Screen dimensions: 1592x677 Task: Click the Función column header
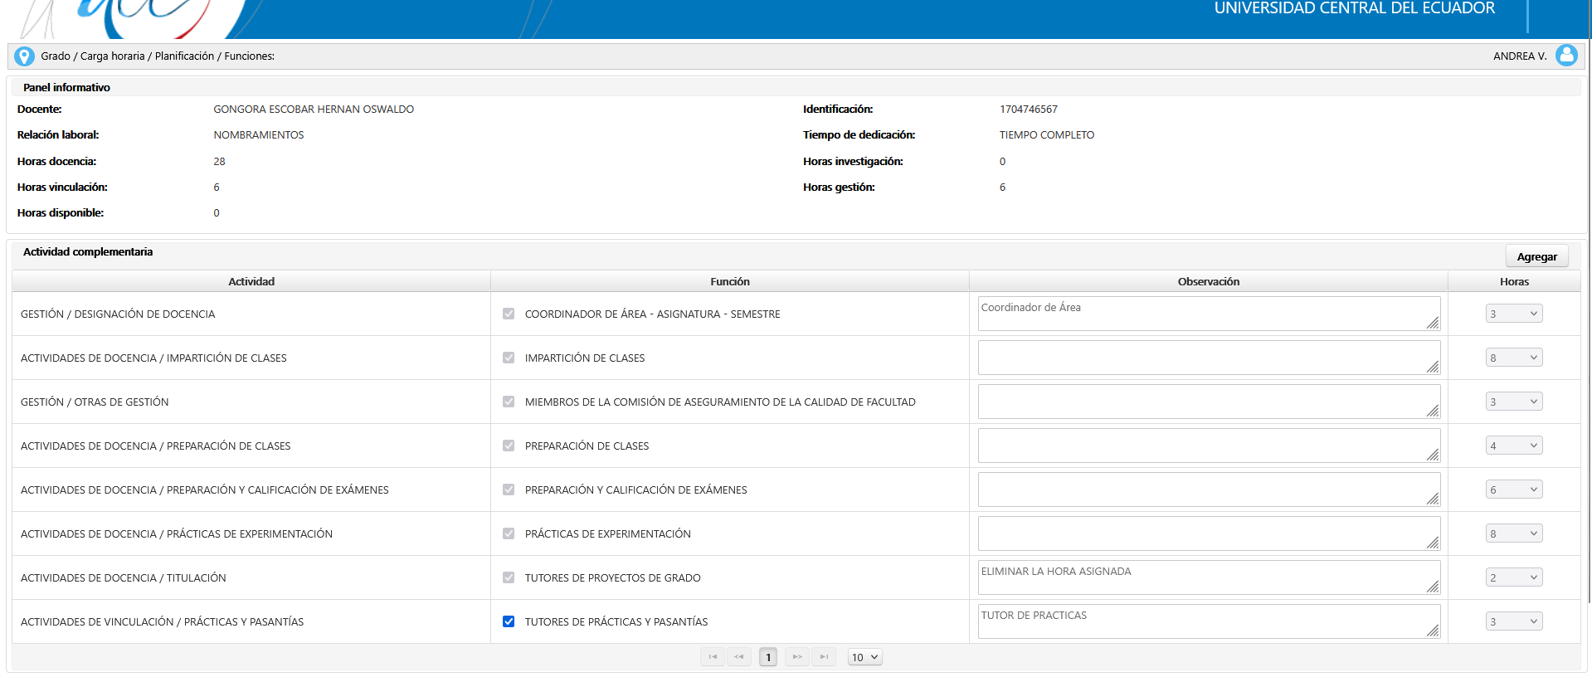730,281
